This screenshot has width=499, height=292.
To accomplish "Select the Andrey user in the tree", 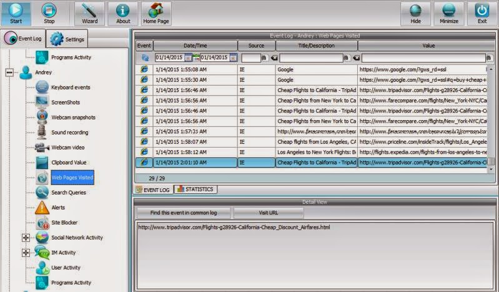I will pyautogui.click(x=43, y=73).
